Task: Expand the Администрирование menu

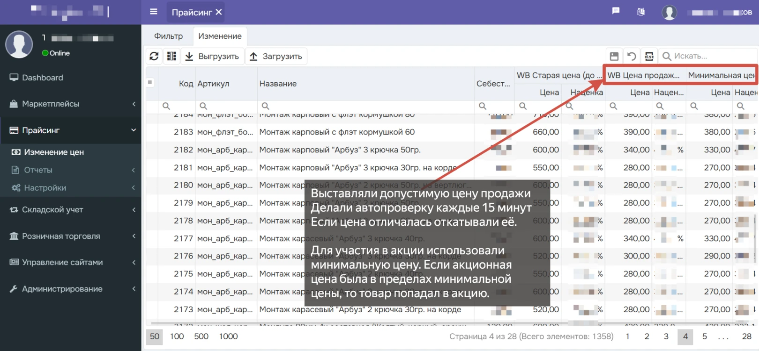Action: point(70,289)
